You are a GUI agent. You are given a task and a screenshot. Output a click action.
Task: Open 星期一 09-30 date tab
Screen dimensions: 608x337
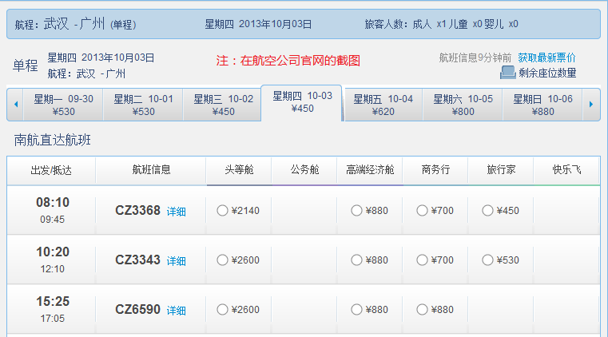pos(63,105)
